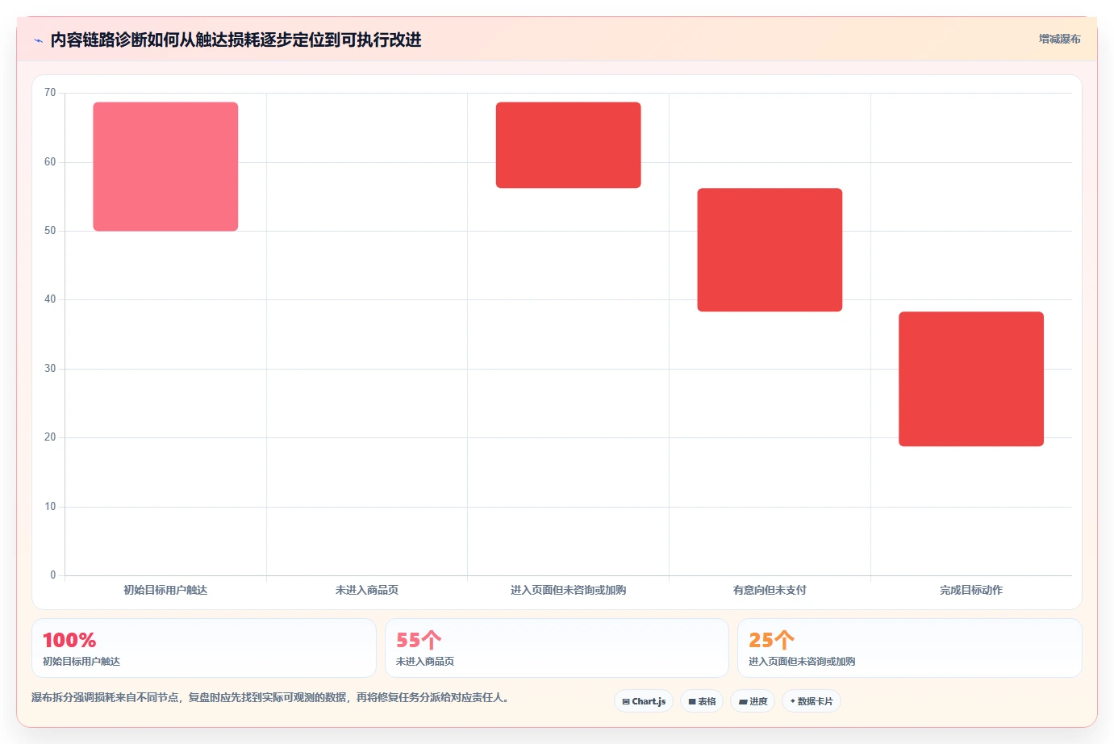
Task: Click the icon in the 数据卡片 tag
Action: coord(793,701)
